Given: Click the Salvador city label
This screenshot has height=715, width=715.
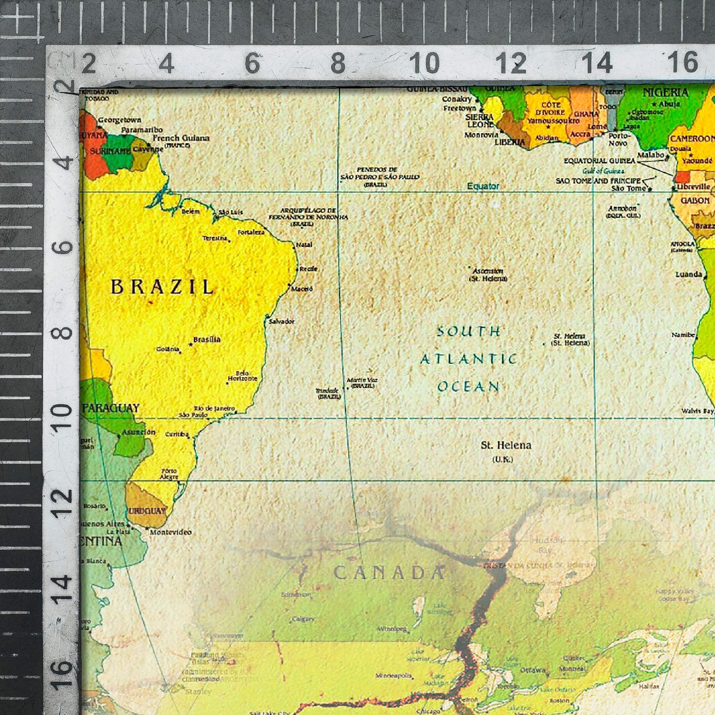Looking at the screenshot, I should click(x=282, y=322).
